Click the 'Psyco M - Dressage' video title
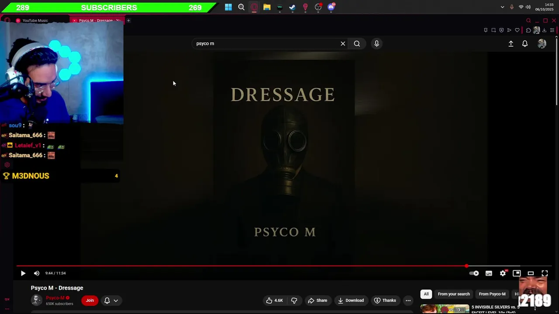 pos(57,288)
